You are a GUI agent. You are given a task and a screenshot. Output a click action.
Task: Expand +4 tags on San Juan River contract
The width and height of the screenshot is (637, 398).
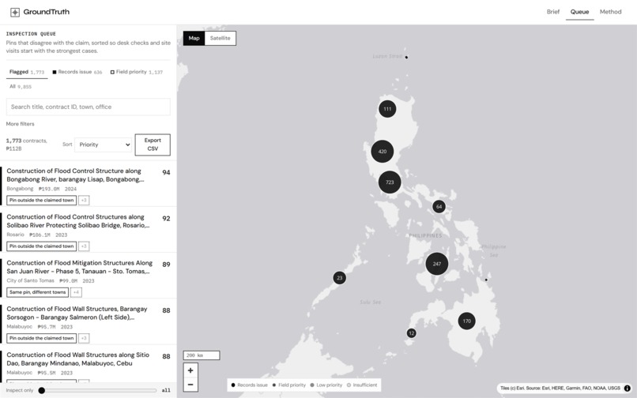coord(76,292)
